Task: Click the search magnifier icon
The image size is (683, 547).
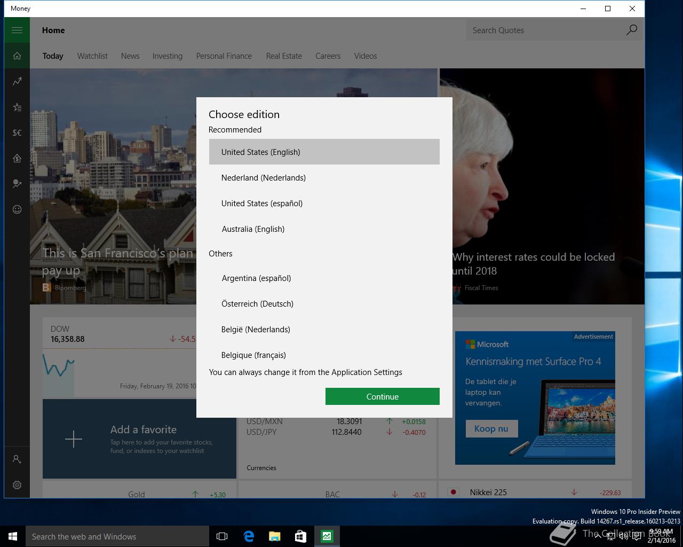Action: click(631, 30)
